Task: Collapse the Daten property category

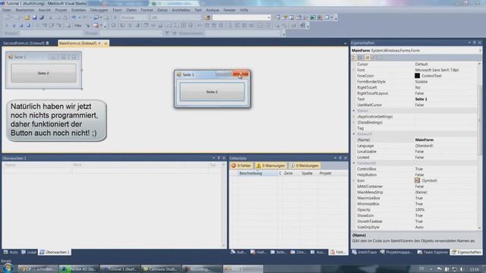Action: click(354, 111)
